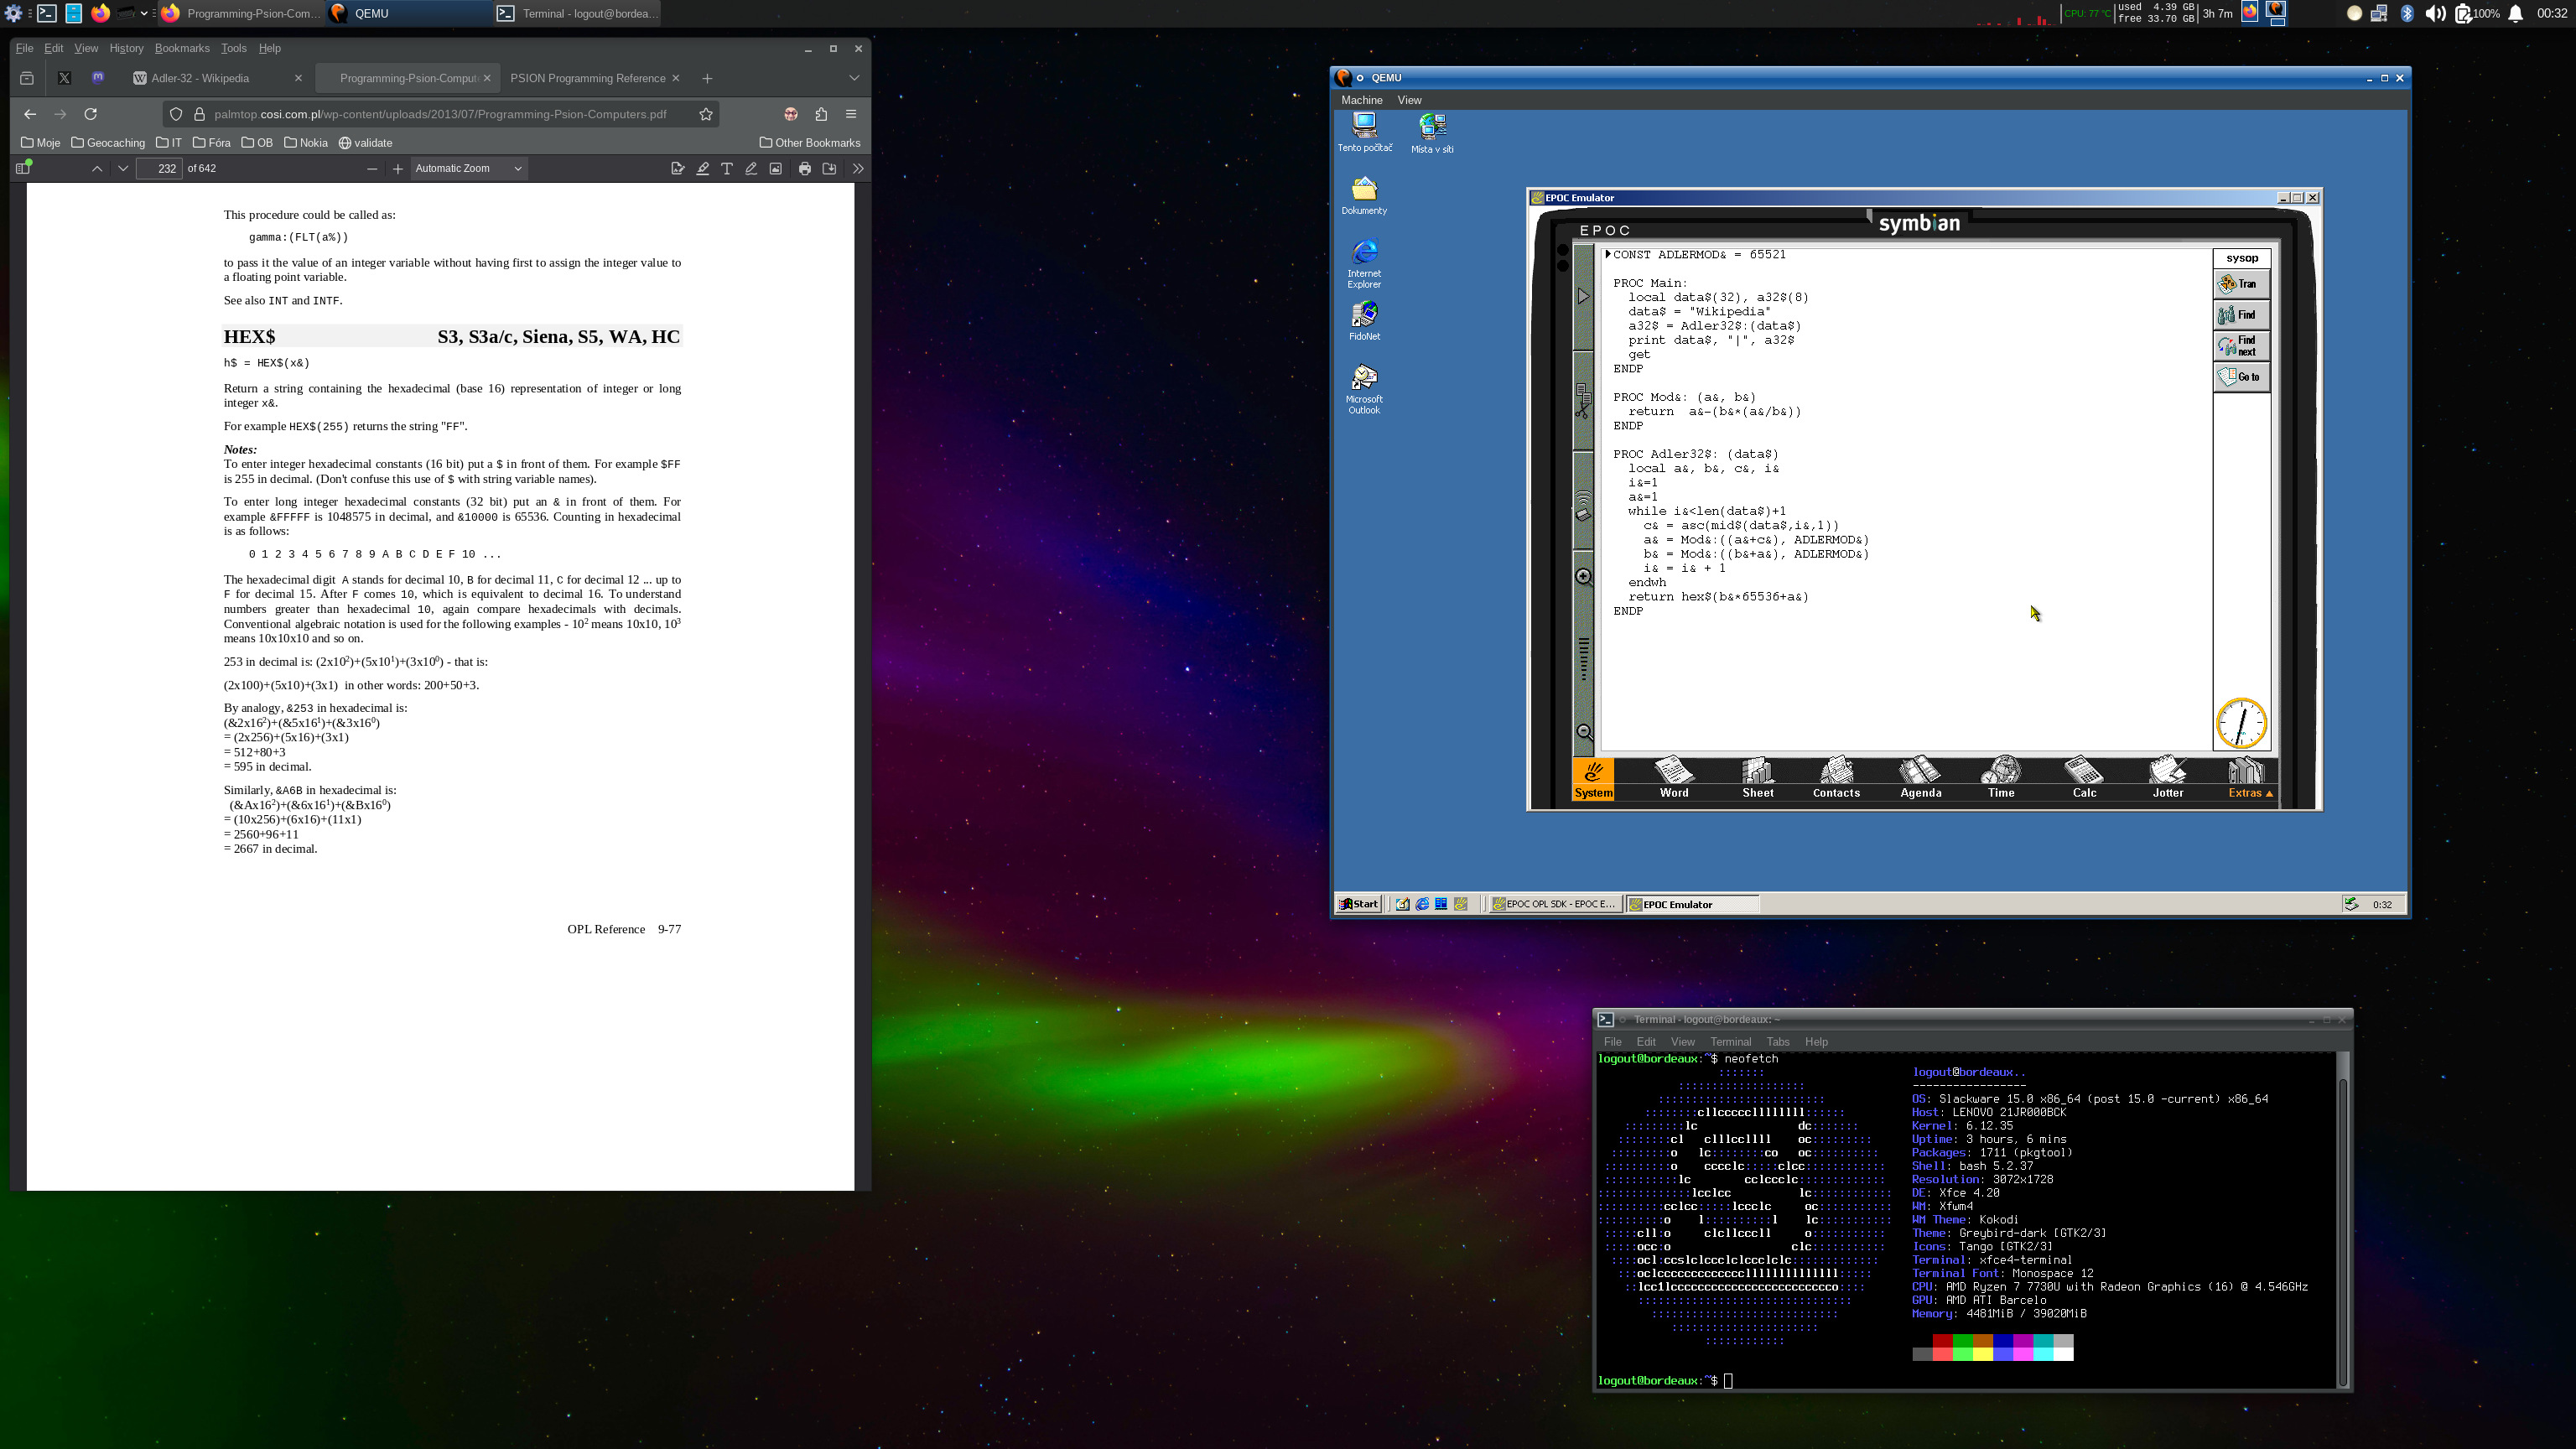
Task: Click the PDF print icon
Action: point(805,168)
